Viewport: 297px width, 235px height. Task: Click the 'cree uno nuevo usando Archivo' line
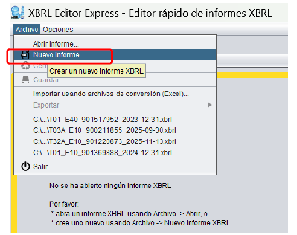[141, 223]
